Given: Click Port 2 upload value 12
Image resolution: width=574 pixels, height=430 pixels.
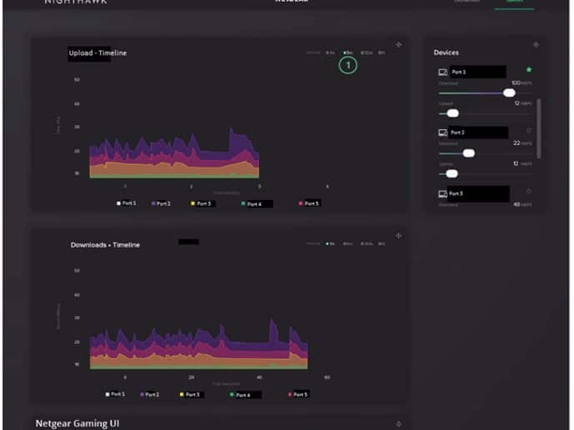Looking at the screenshot, I should [x=516, y=163].
